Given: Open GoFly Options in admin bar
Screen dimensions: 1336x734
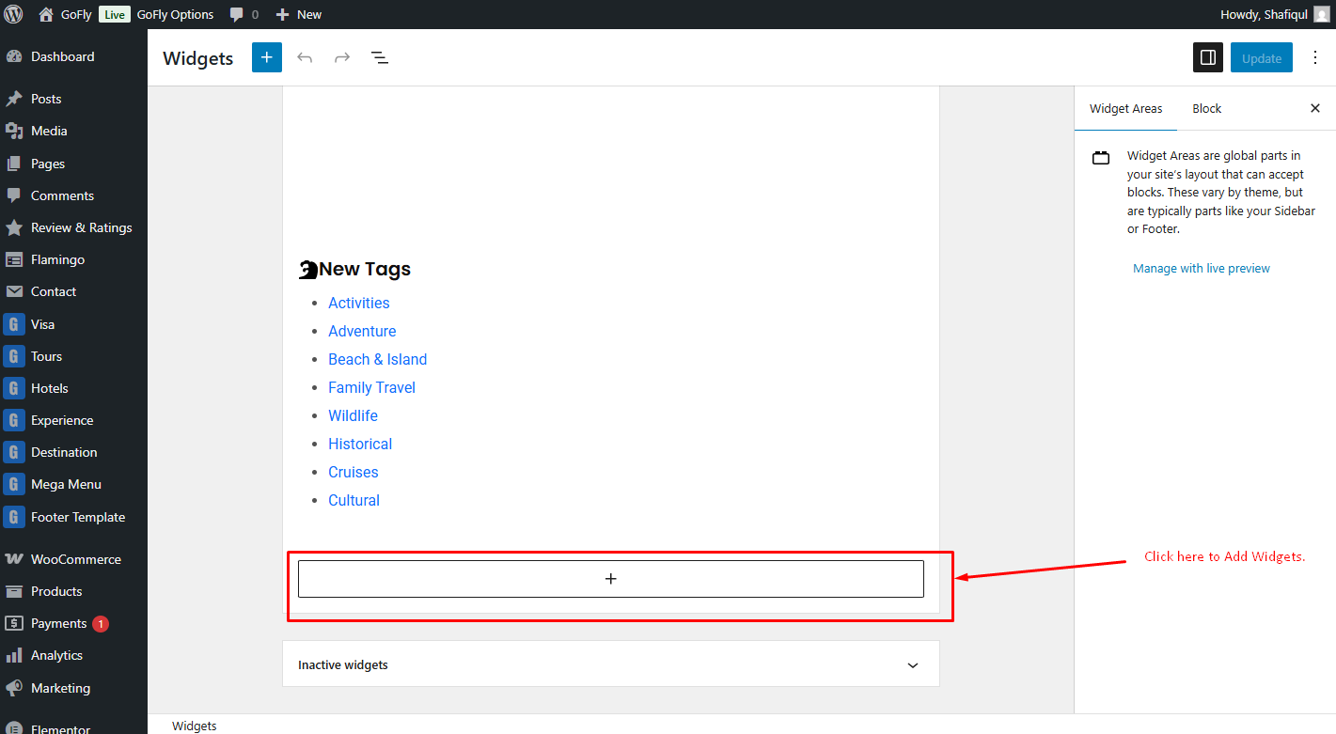Looking at the screenshot, I should click(175, 14).
